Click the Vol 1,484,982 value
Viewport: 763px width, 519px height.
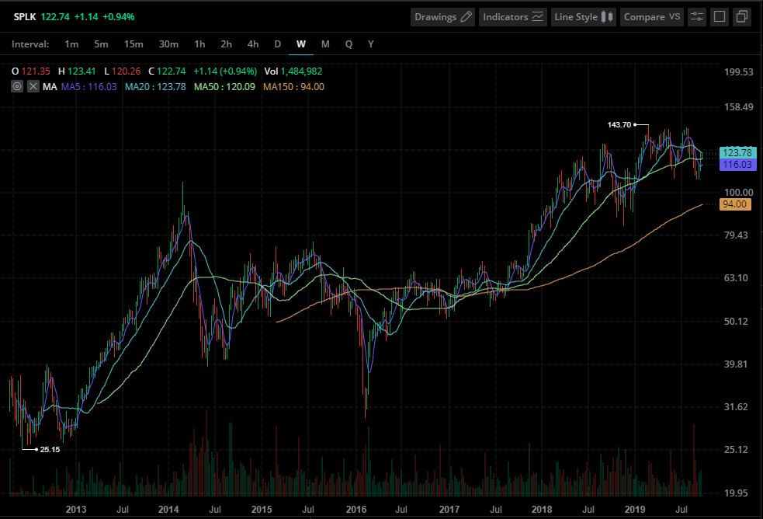point(293,71)
